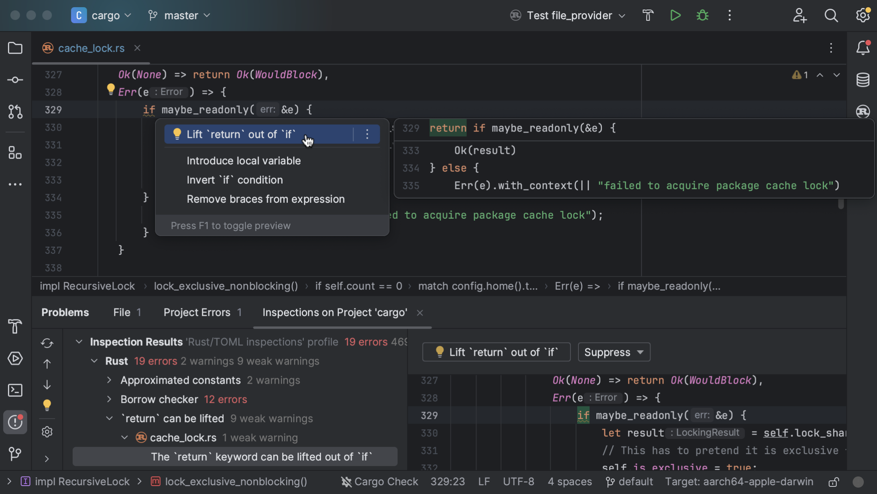Toggle Cargo Check status bar widget

pyautogui.click(x=380, y=482)
